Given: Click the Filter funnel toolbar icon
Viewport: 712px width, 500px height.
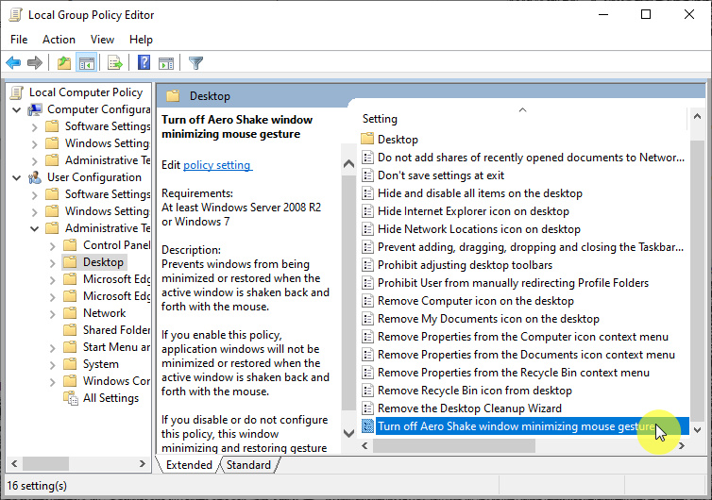Looking at the screenshot, I should (195, 63).
